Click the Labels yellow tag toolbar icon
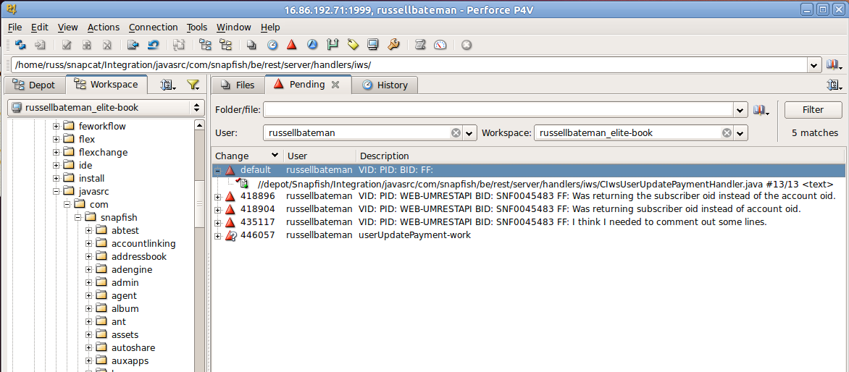This screenshot has height=372, width=849. click(353, 45)
